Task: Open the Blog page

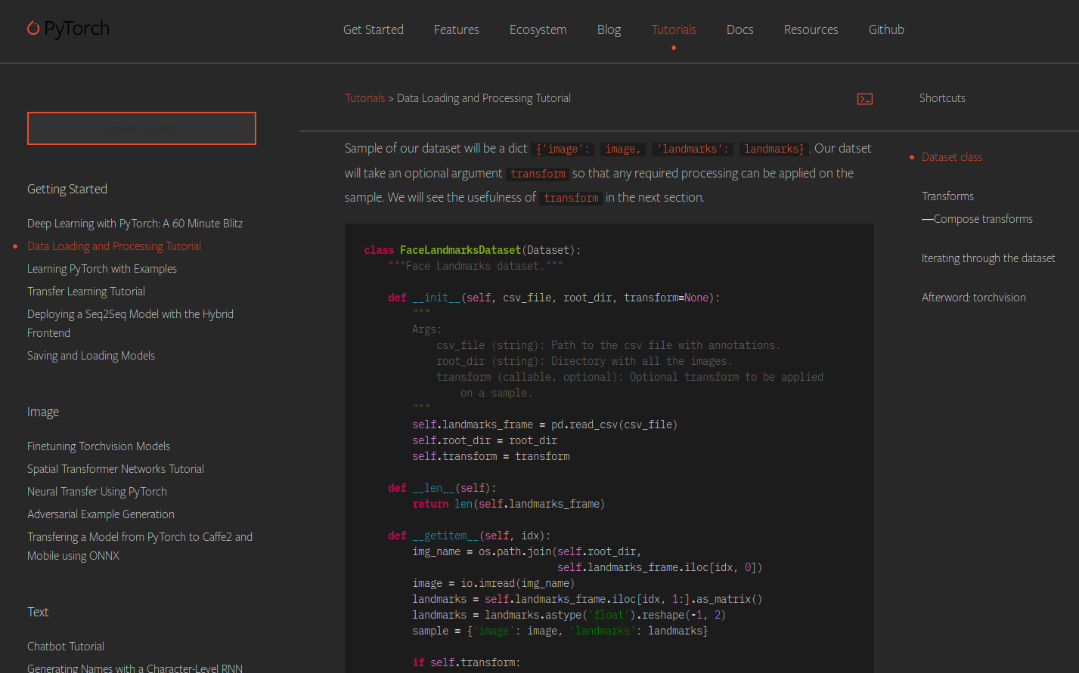Action: click(609, 29)
